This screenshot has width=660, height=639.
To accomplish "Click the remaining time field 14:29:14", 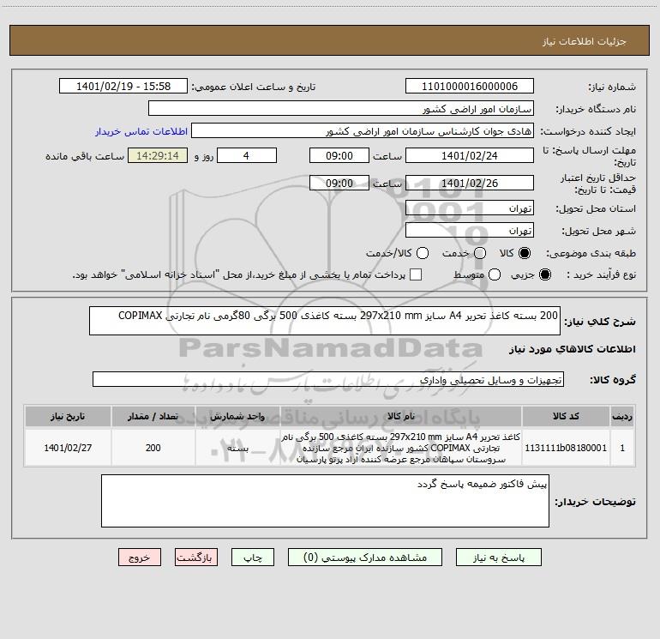I will [x=158, y=156].
